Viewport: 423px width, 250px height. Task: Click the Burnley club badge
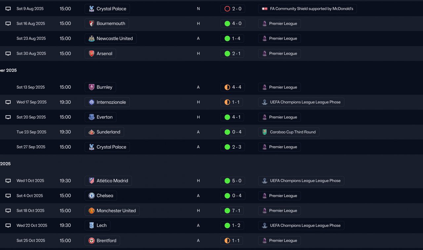click(x=92, y=87)
